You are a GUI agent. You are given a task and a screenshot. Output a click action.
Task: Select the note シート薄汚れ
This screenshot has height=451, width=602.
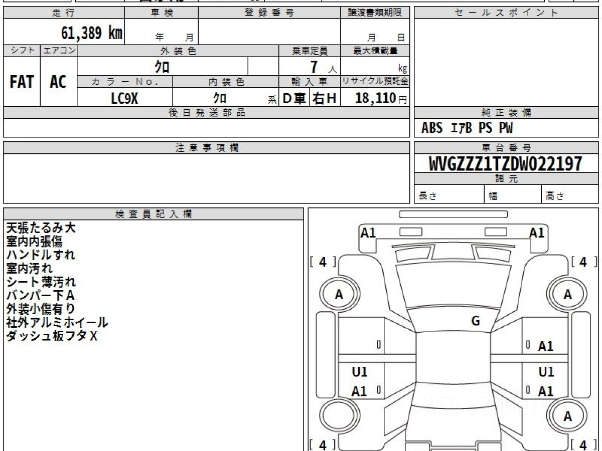pos(41,282)
